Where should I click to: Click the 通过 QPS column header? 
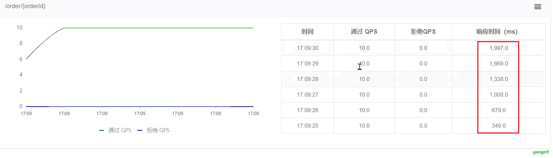click(x=364, y=32)
